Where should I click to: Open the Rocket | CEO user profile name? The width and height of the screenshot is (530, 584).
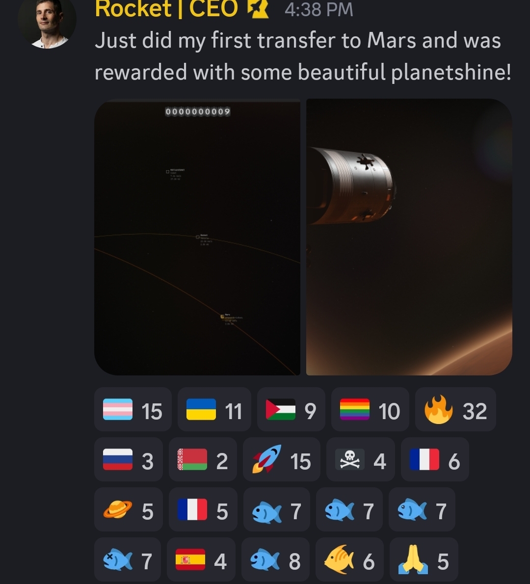coord(166,8)
